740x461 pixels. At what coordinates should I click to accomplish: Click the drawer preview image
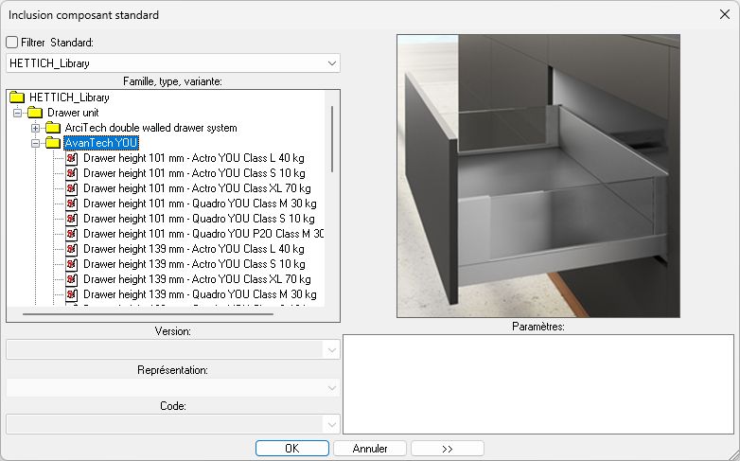click(538, 176)
